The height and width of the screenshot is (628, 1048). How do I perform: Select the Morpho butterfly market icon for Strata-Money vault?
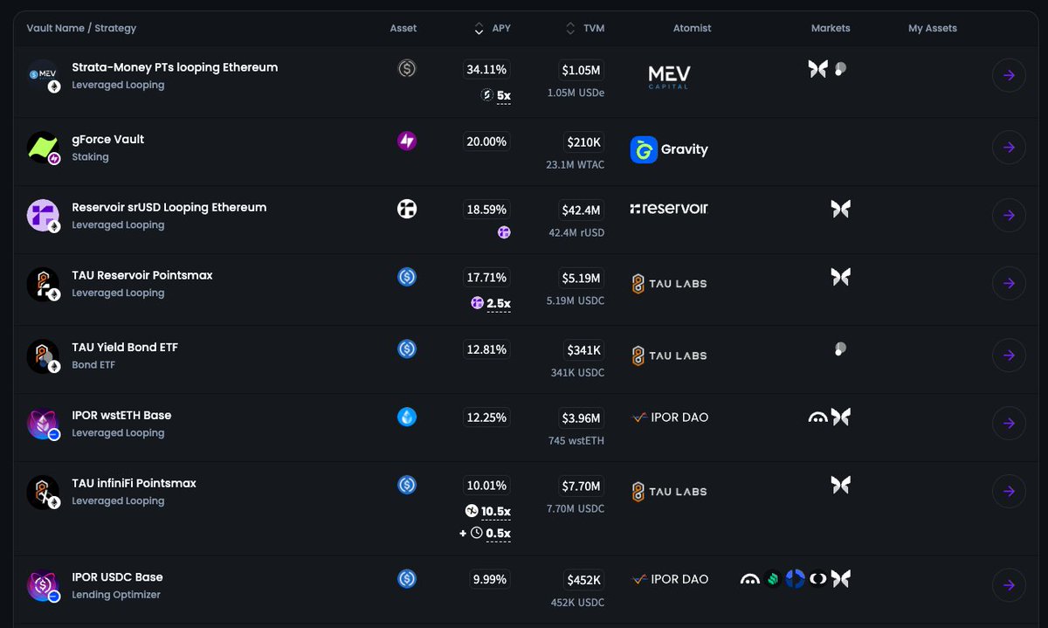tap(817, 68)
